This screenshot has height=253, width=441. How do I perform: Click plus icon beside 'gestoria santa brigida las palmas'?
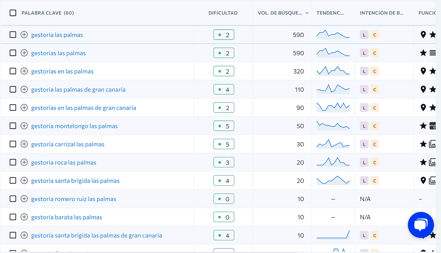(24, 181)
